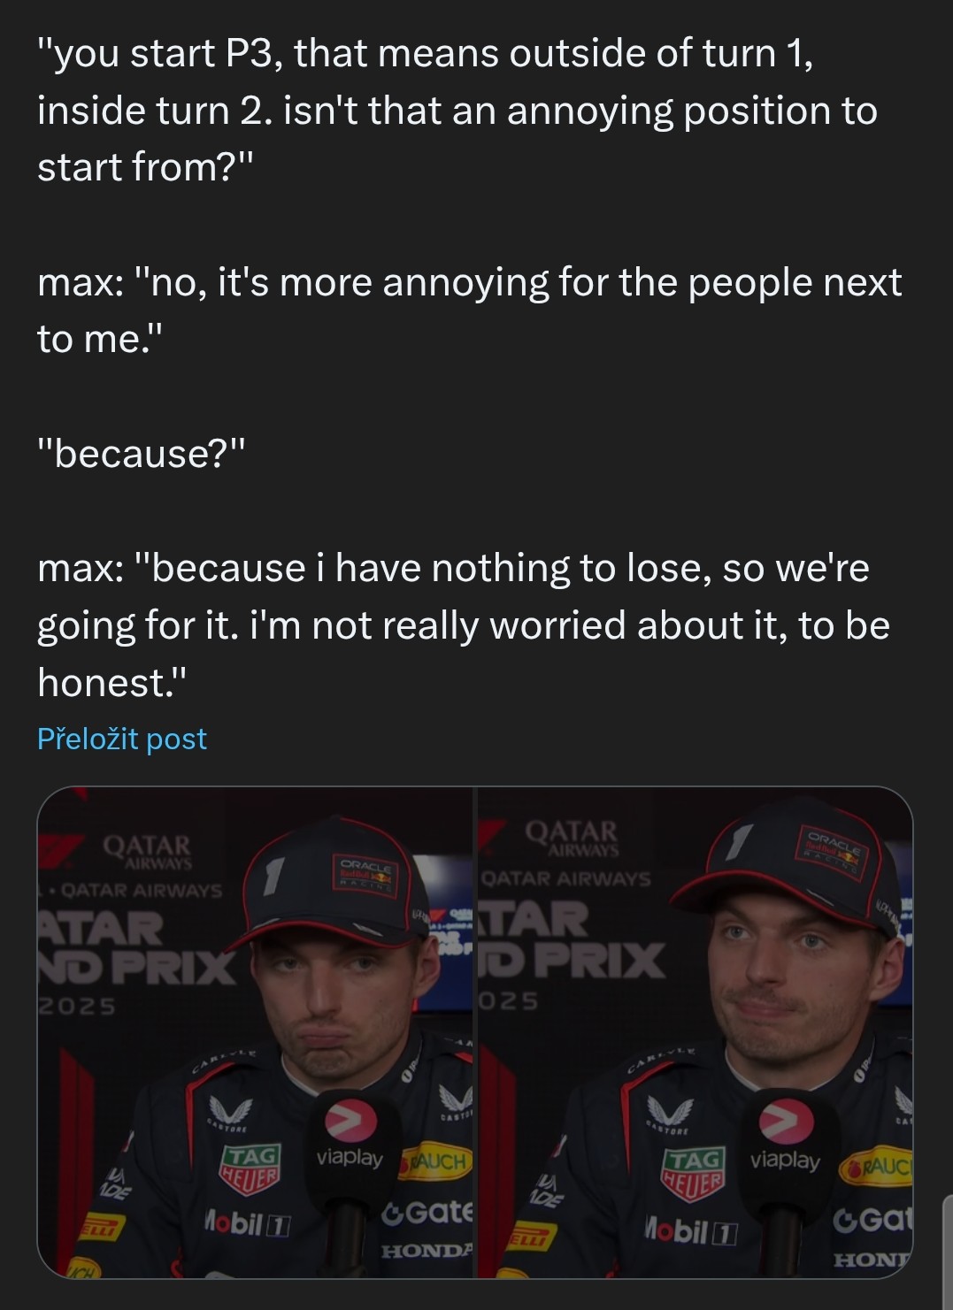Click the "you start P3" question paragraph
Image resolution: width=953 pixels, height=1310 pixels.
[x=457, y=111]
